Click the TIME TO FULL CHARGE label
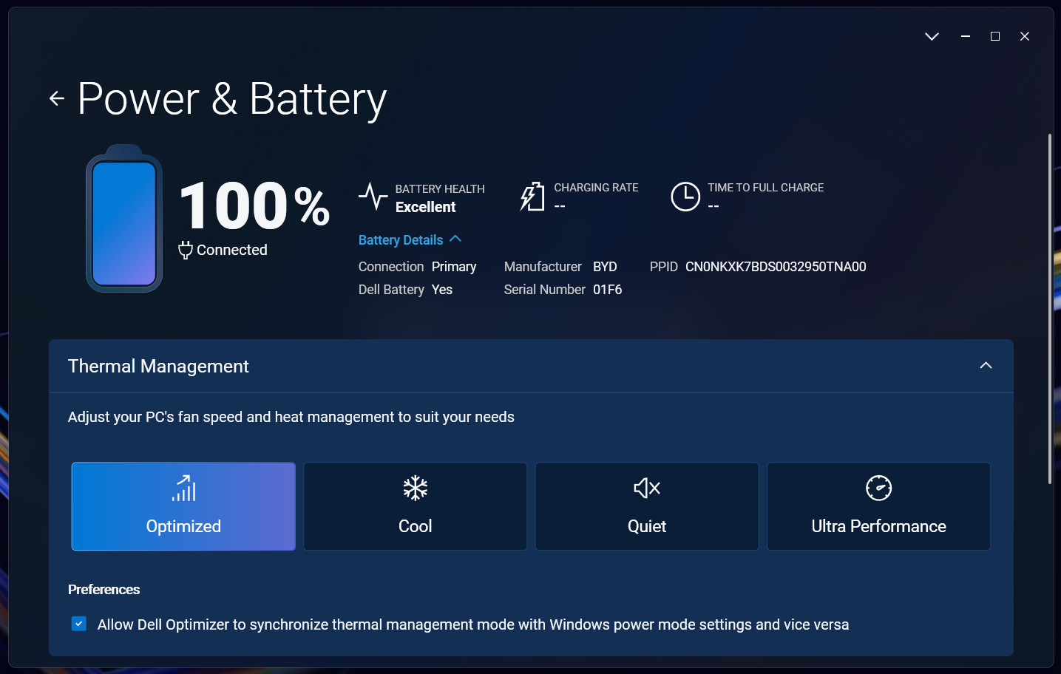The image size is (1061, 674). [x=766, y=188]
